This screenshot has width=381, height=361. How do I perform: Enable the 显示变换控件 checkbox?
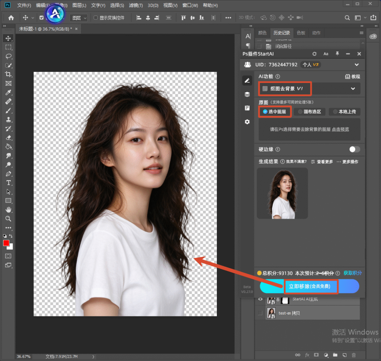pyautogui.click(x=96, y=17)
